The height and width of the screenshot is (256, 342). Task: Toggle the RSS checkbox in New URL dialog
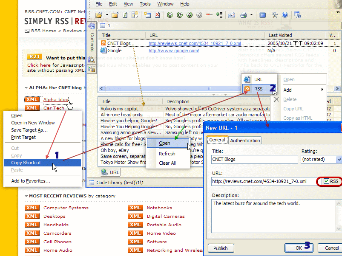326,181
